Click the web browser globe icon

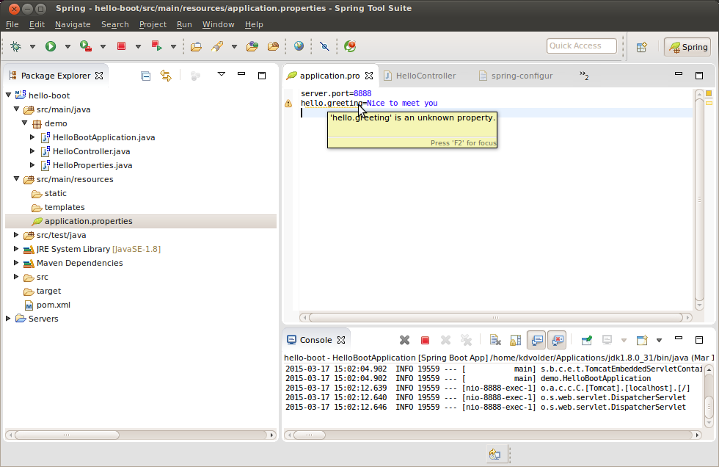click(x=299, y=46)
